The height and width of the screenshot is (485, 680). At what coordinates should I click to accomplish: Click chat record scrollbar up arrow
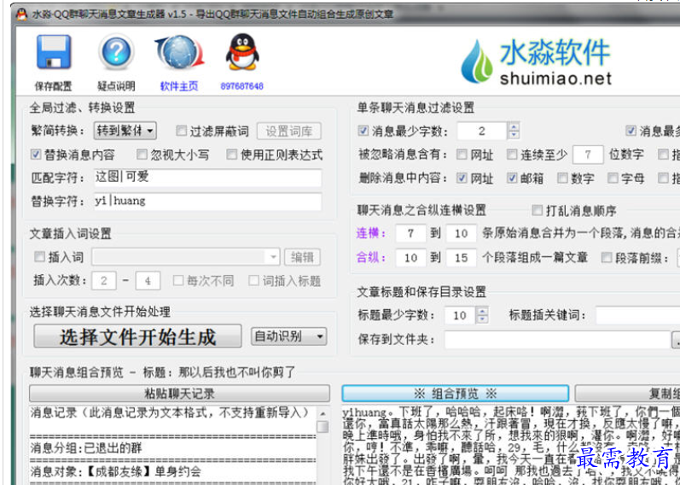coord(323,413)
